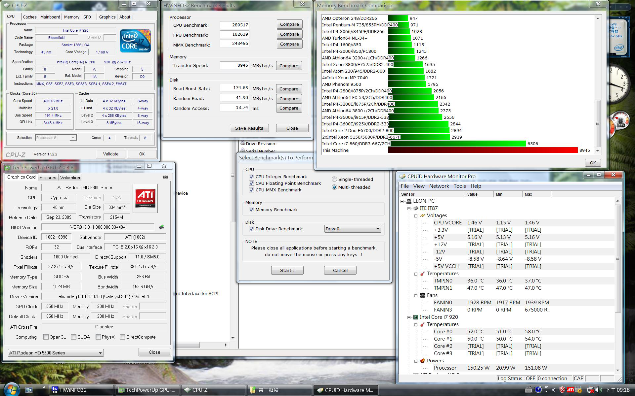Switch to the Mainboard tab in CPU-Z

(x=50, y=17)
